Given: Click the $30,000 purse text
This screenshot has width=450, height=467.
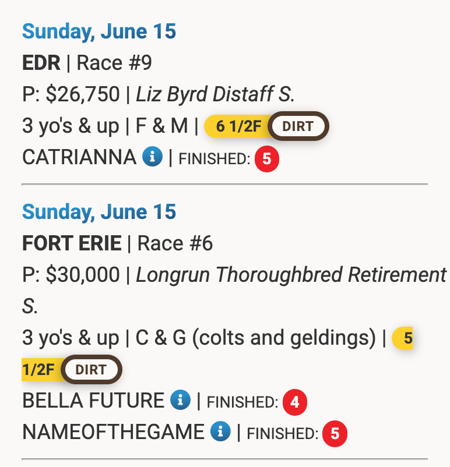Looking at the screenshot, I should click(x=83, y=275).
